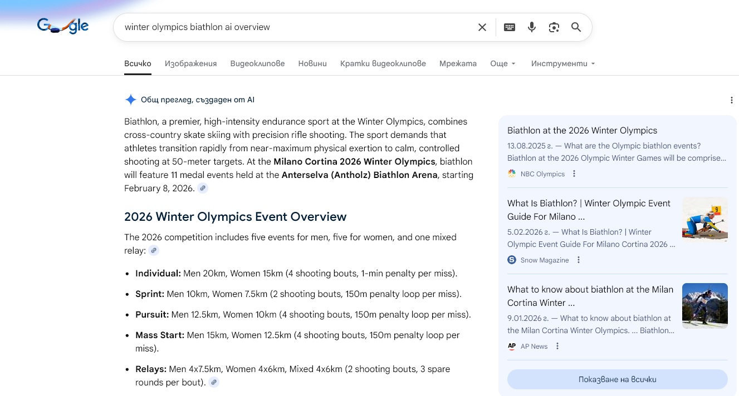
Task: Click the magnifying glass search button
Action: pyautogui.click(x=576, y=27)
